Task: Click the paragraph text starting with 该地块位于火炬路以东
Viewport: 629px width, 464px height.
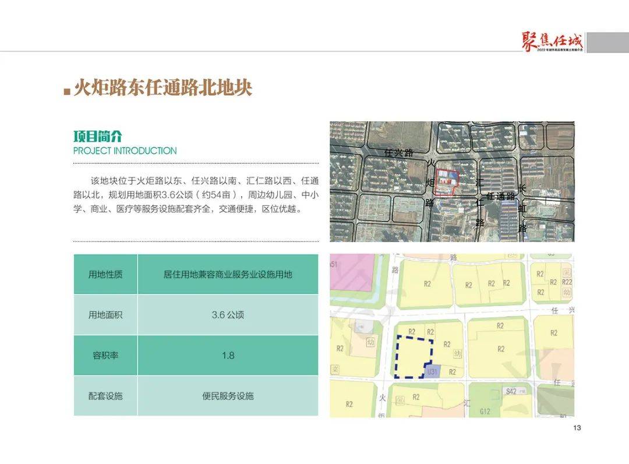Action: (196, 195)
